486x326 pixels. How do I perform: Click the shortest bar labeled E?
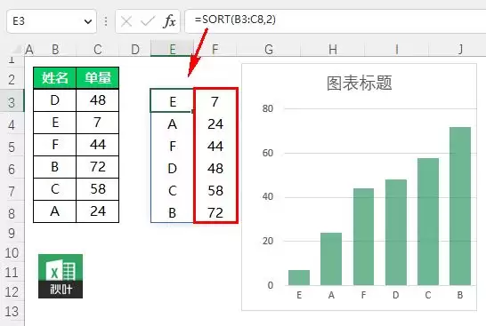click(299, 277)
